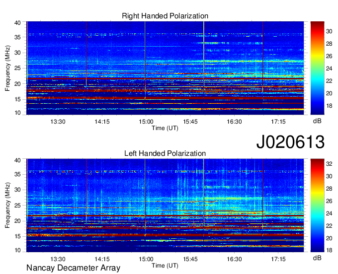This screenshot has width=338, height=274.
Task: Click the "24" value on the bottom colorbar
Action: pyautogui.click(x=329, y=213)
